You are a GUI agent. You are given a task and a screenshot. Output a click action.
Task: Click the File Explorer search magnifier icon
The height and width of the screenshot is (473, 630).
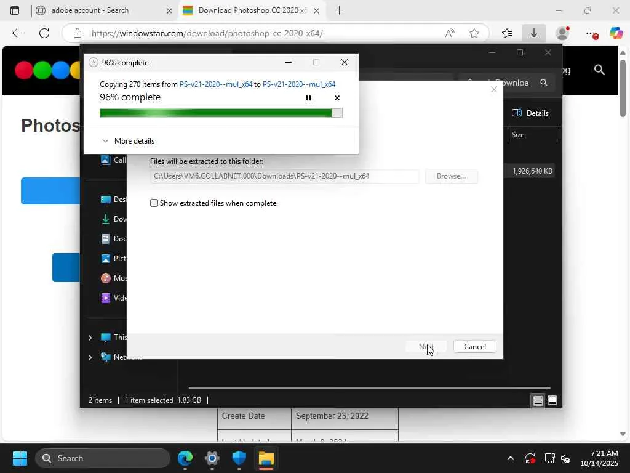pos(544,83)
